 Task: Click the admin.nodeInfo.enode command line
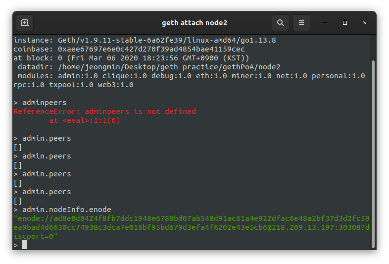click(x=62, y=210)
